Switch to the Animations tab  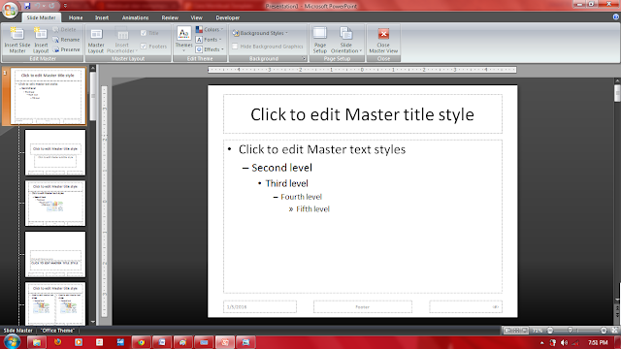[135, 17]
